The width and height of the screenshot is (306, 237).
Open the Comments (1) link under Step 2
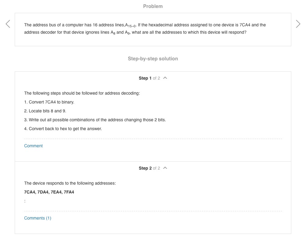(38, 218)
